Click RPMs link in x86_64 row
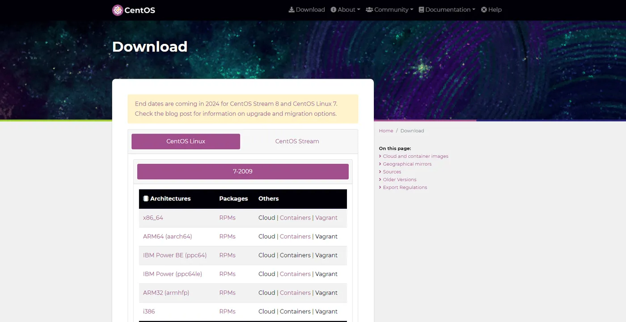 [x=227, y=218]
